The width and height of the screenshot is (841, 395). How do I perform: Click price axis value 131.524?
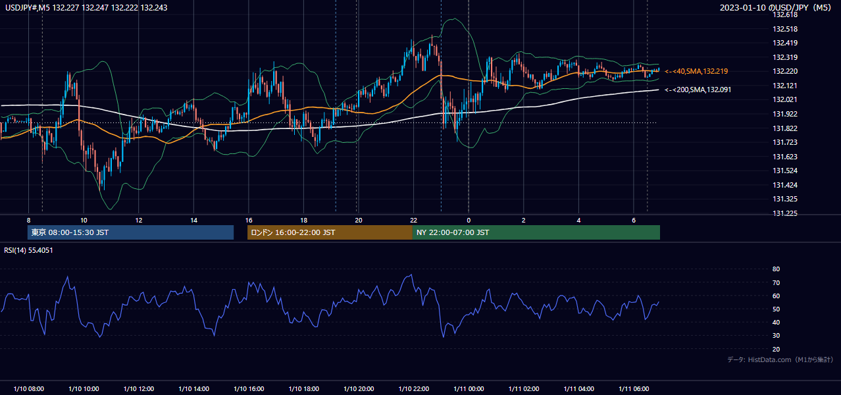click(x=785, y=171)
